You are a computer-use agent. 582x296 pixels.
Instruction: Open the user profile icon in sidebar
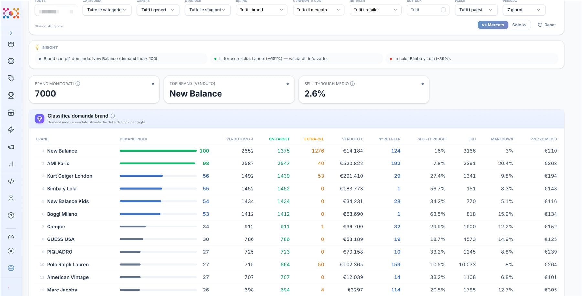coord(11,198)
